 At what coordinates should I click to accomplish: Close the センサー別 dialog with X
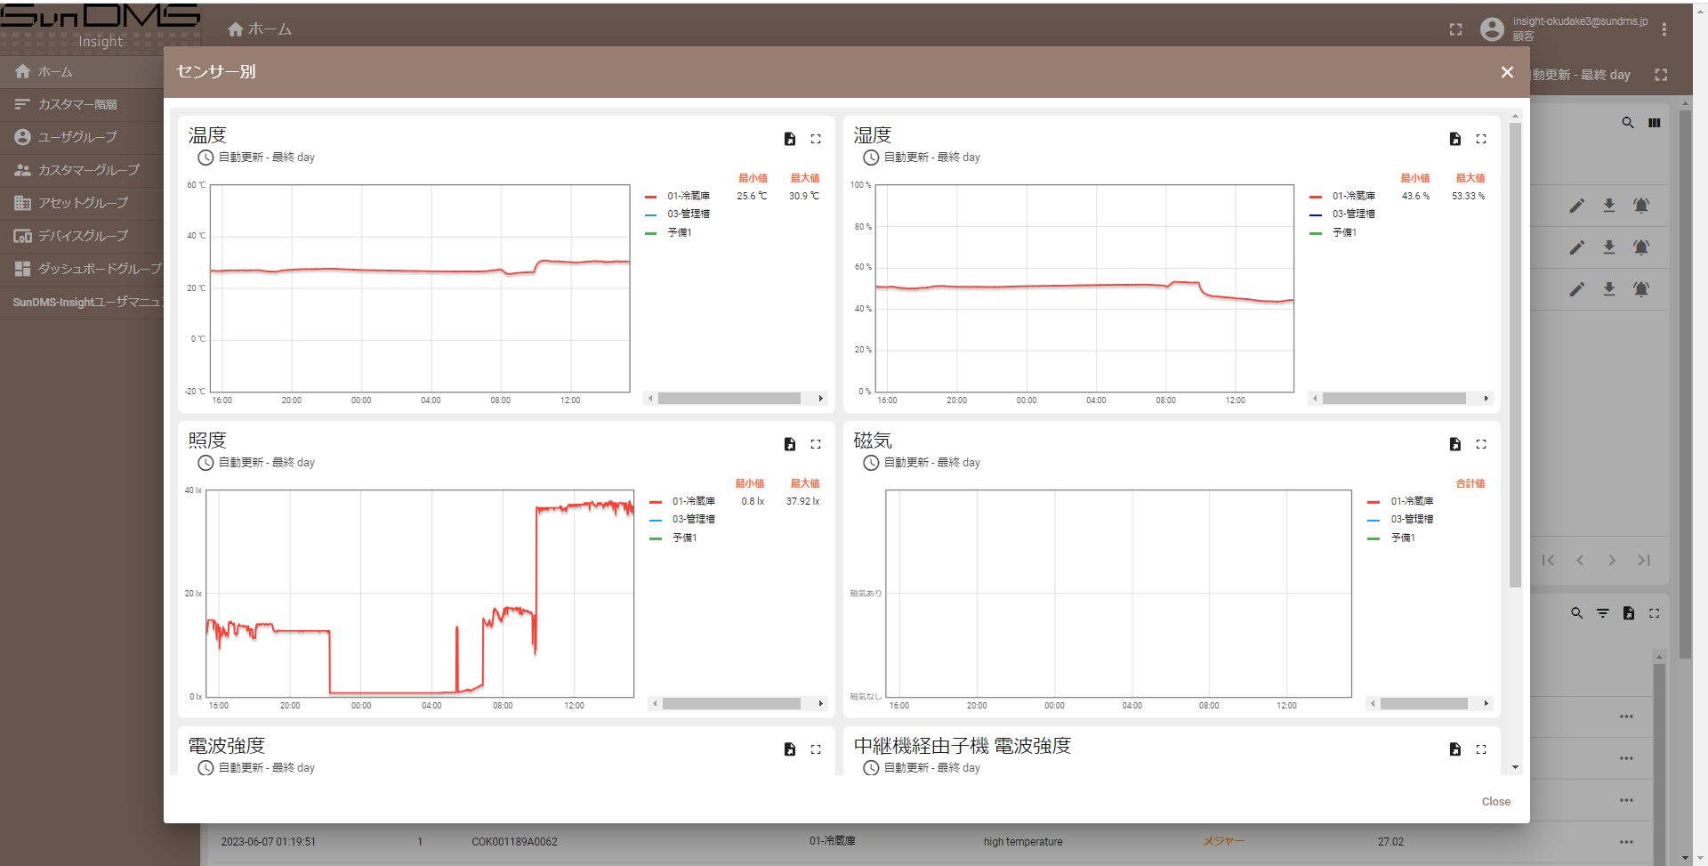[x=1507, y=72]
